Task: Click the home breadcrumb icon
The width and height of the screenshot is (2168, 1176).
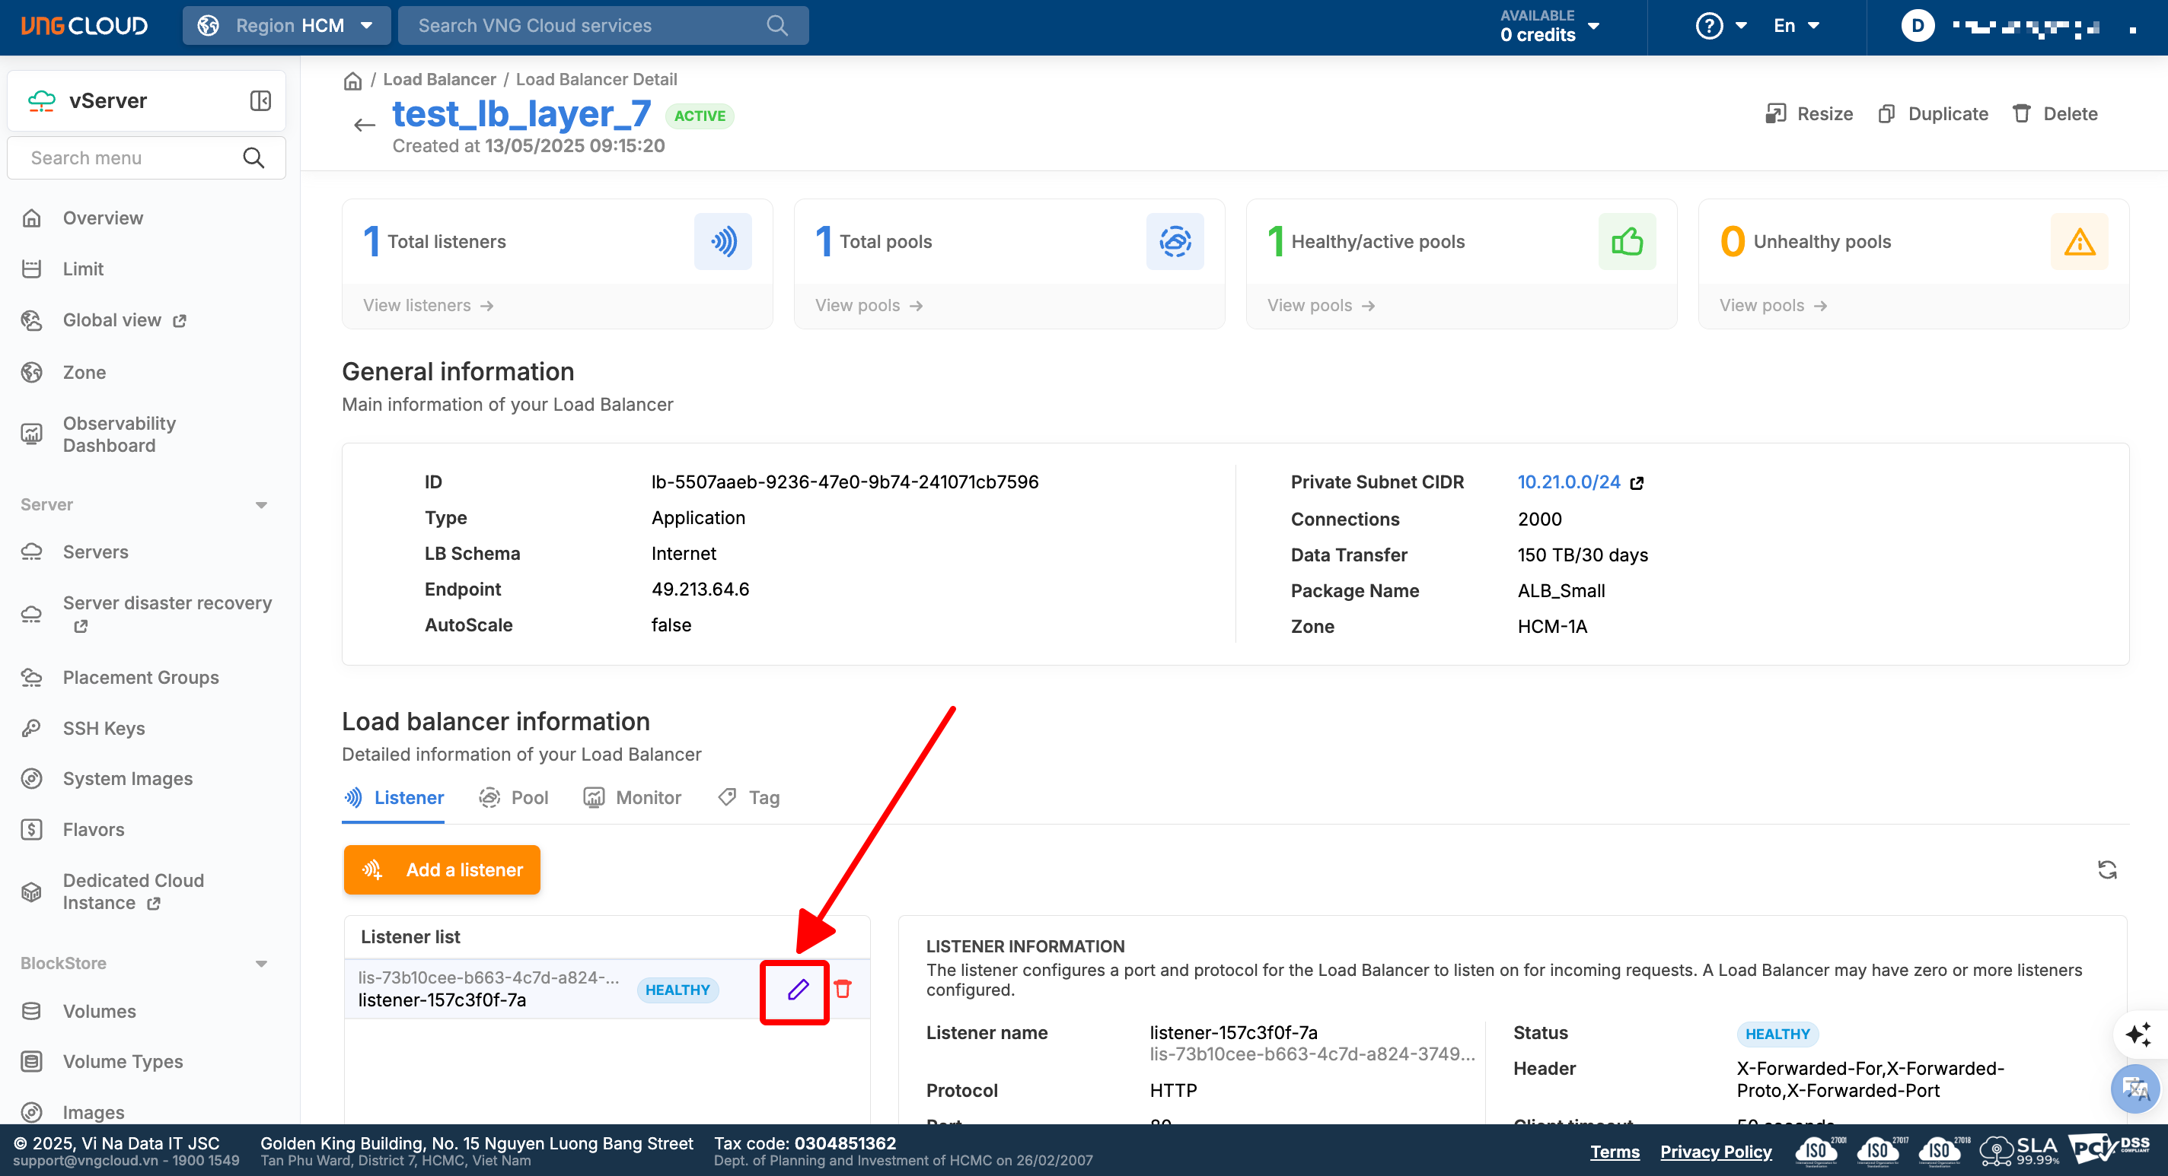Action: pyautogui.click(x=352, y=81)
